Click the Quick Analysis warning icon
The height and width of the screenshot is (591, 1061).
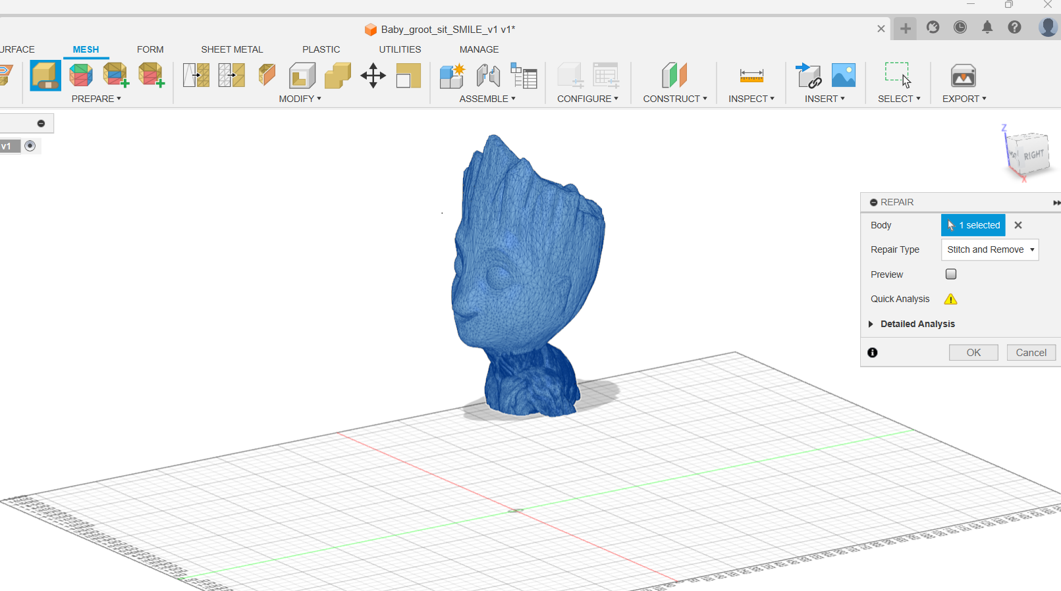point(950,299)
